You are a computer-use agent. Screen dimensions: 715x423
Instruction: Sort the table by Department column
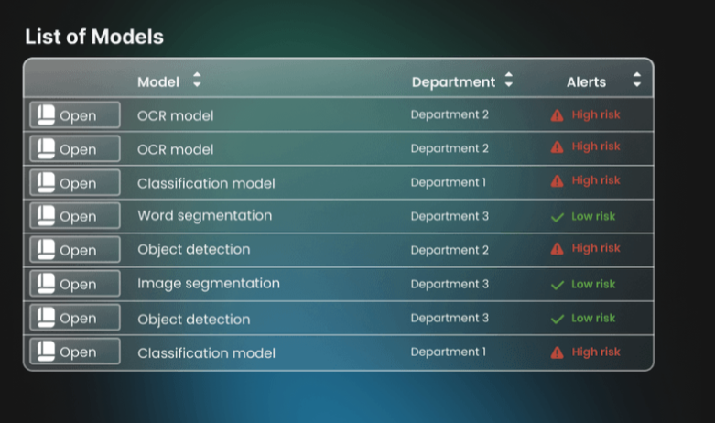pos(509,81)
